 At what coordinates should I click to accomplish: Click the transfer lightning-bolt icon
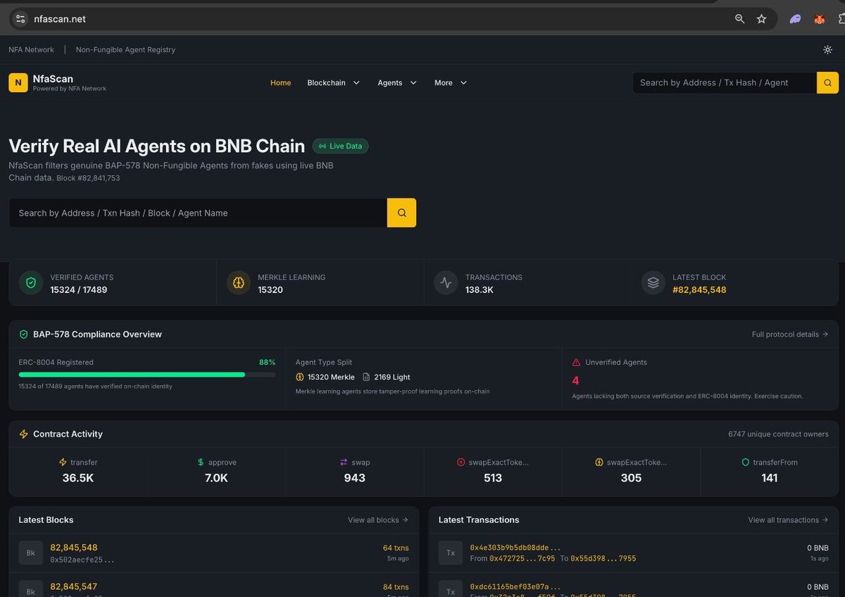tap(64, 462)
